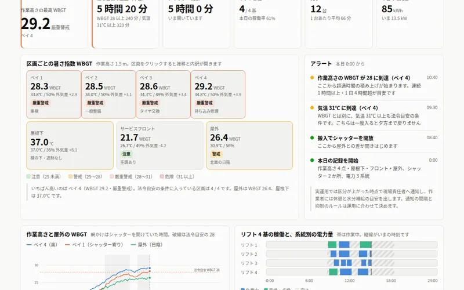
Task: Click the 24:00 tick on lift timeline
Action: [432, 281]
